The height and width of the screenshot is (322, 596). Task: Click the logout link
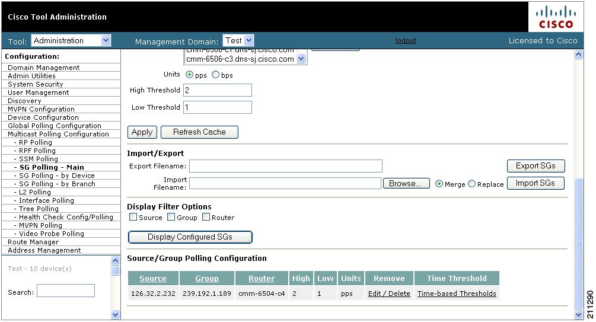(x=406, y=40)
